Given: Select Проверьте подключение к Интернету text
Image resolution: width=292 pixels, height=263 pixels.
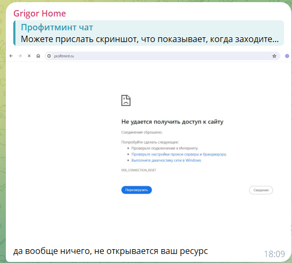Looking at the screenshot, I should tap(165, 148).
